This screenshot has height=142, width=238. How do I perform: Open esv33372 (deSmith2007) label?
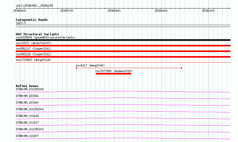[x=34, y=43]
